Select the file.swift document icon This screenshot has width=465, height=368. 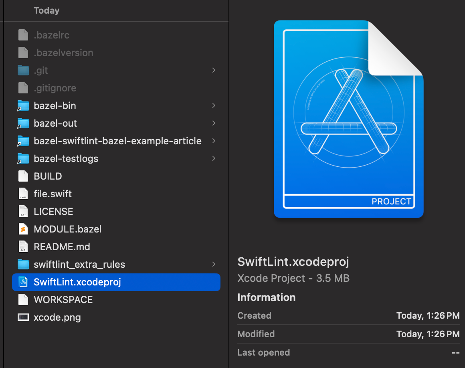point(23,194)
